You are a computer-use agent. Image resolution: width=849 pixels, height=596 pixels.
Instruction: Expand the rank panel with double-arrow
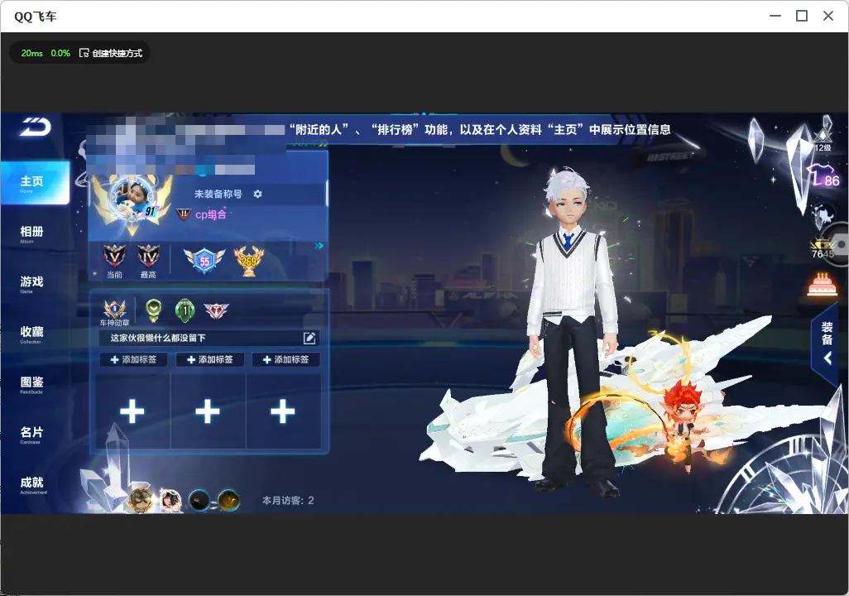click(x=319, y=246)
